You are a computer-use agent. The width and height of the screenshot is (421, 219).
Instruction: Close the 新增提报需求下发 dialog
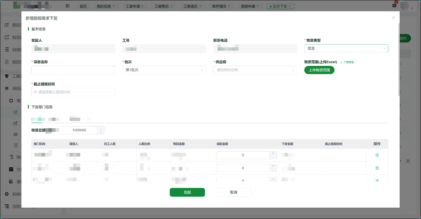393,18
